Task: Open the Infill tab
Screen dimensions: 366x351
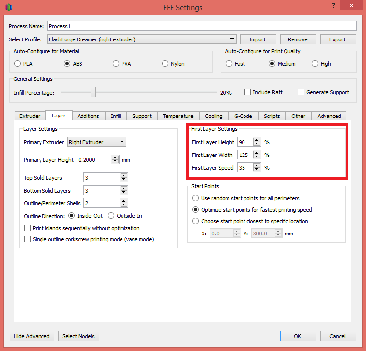Action: pyautogui.click(x=116, y=116)
